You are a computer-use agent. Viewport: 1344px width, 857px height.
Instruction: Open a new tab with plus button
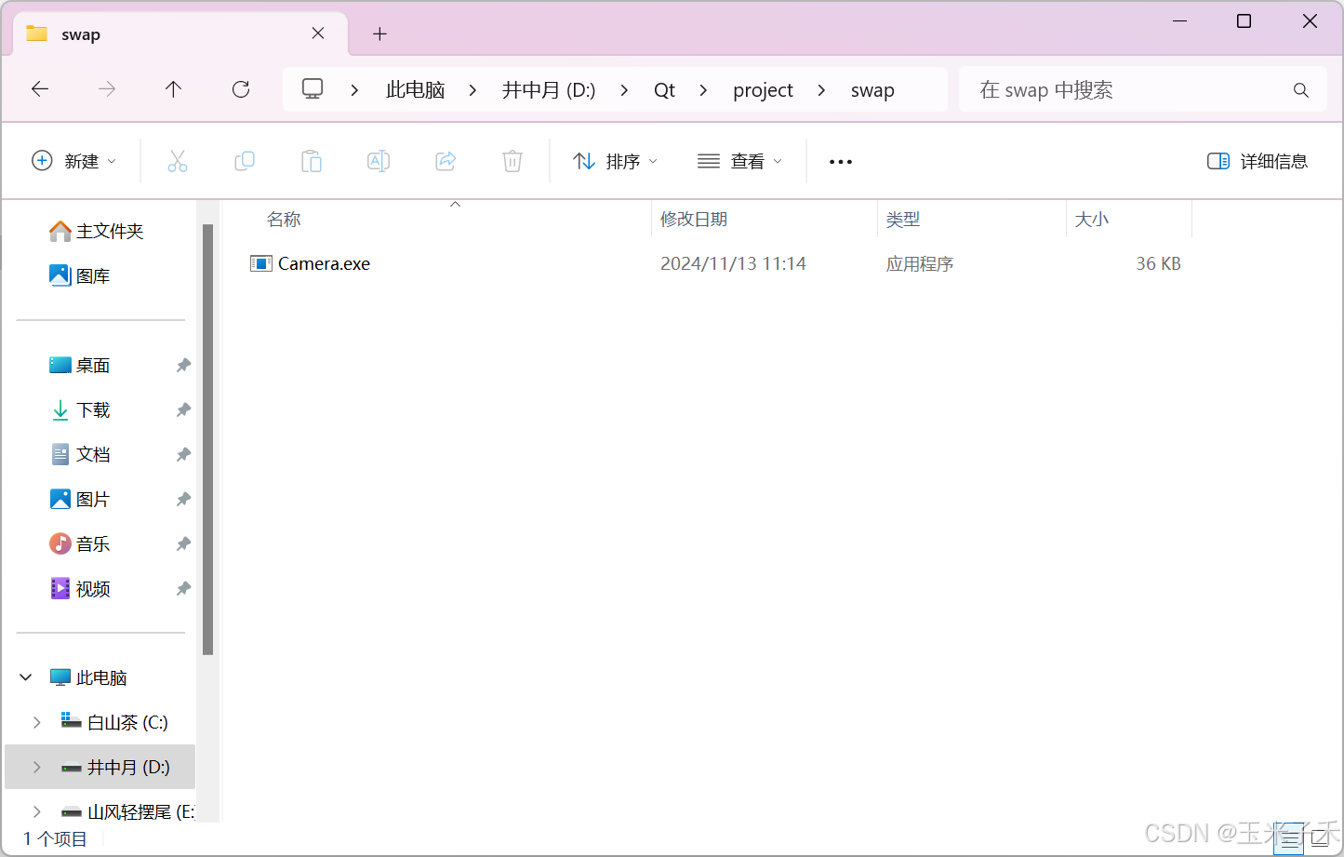(x=379, y=34)
